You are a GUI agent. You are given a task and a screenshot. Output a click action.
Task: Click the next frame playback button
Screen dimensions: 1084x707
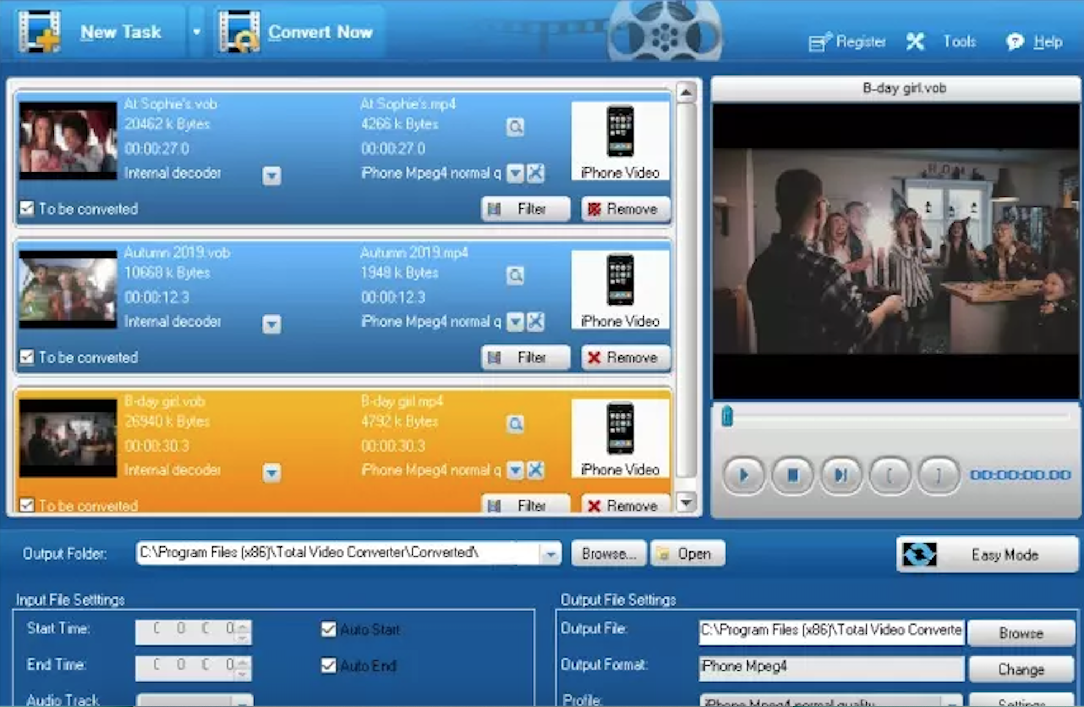click(x=840, y=475)
